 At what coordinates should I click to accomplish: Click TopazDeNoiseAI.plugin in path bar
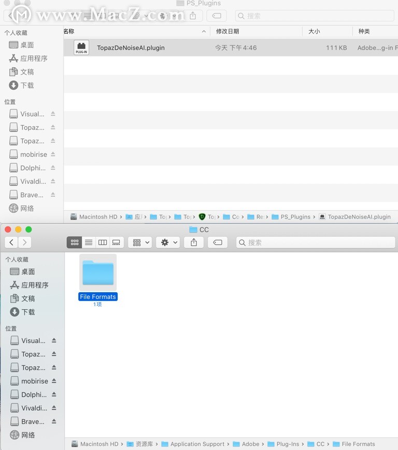355,217
